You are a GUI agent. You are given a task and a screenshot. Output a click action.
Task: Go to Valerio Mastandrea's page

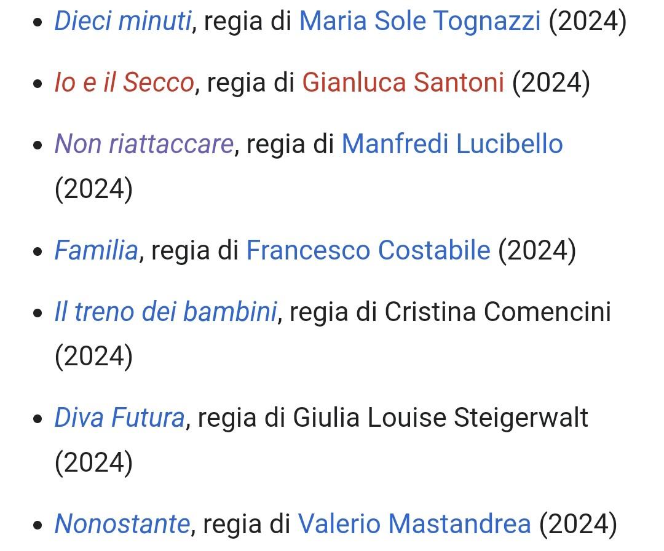tap(414, 523)
